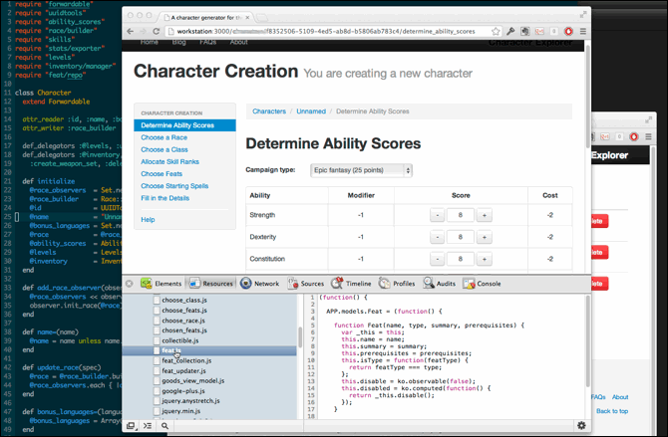The image size is (668, 437).
Task: Increase the Dexterity score
Action: click(484, 237)
